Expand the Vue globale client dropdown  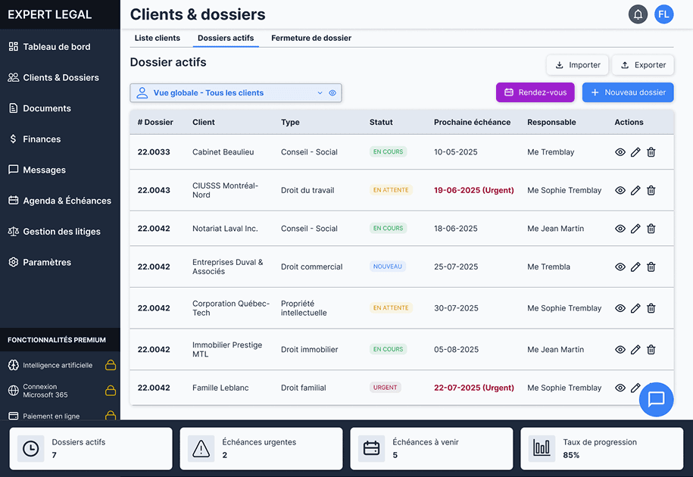(320, 93)
